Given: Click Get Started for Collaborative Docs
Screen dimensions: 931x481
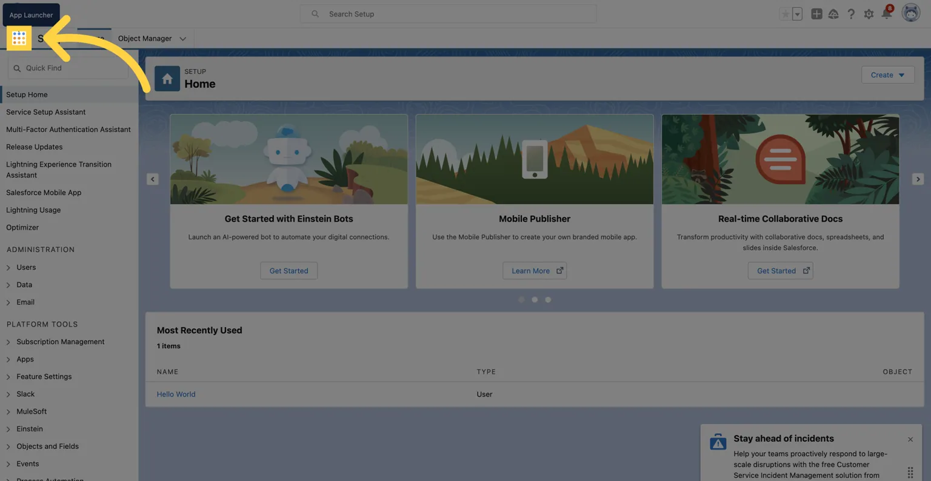Looking at the screenshot, I should coord(780,271).
